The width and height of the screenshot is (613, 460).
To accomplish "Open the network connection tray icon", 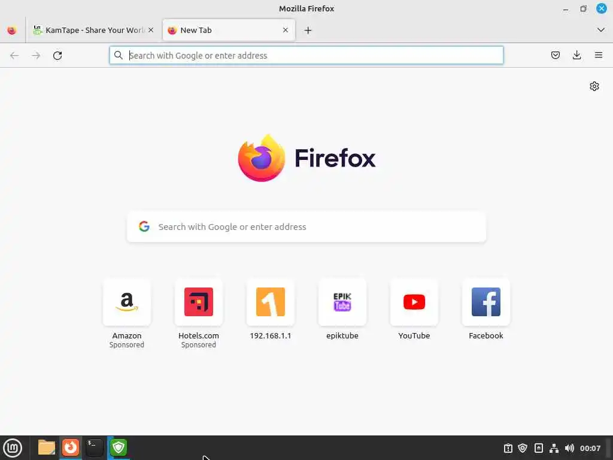I will pyautogui.click(x=554, y=448).
